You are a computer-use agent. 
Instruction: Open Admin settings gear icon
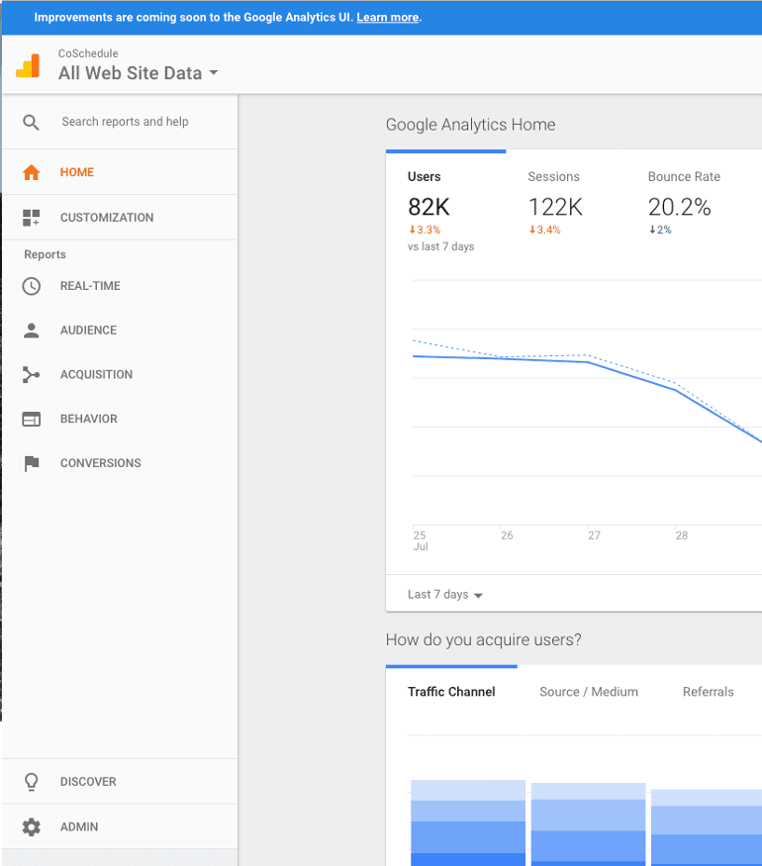(x=32, y=826)
